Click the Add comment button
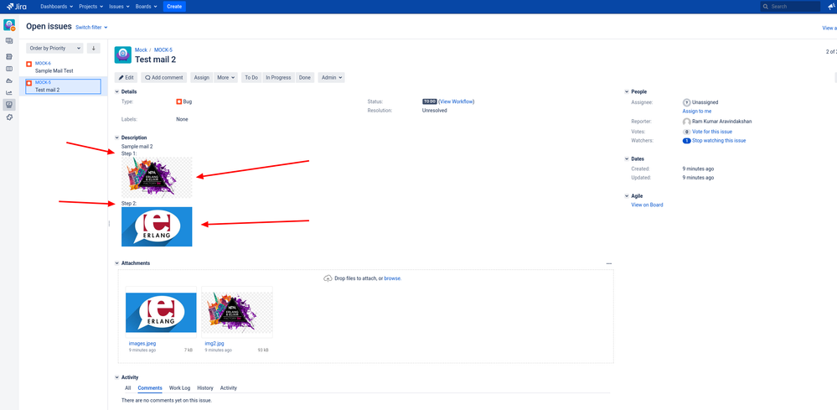Viewport: 837px width, 410px height. (164, 77)
